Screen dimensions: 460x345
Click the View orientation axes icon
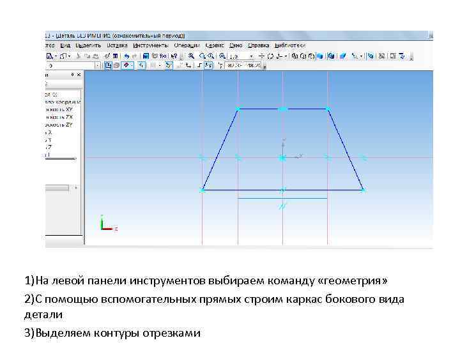tap(279, 56)
